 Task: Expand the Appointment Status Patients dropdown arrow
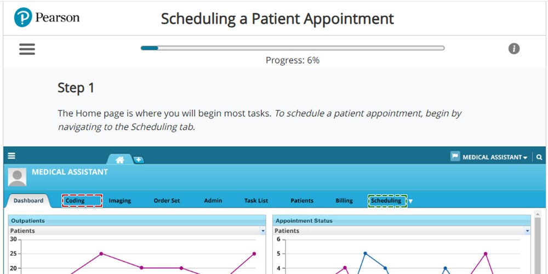(x=527, y=231)
